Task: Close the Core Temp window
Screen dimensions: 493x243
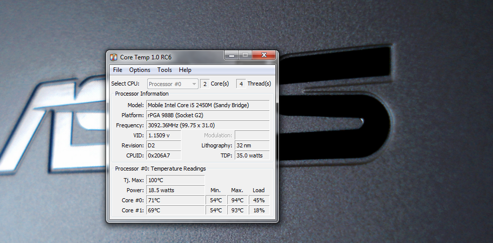Action: pyautogui.click(x=264, y=55)
